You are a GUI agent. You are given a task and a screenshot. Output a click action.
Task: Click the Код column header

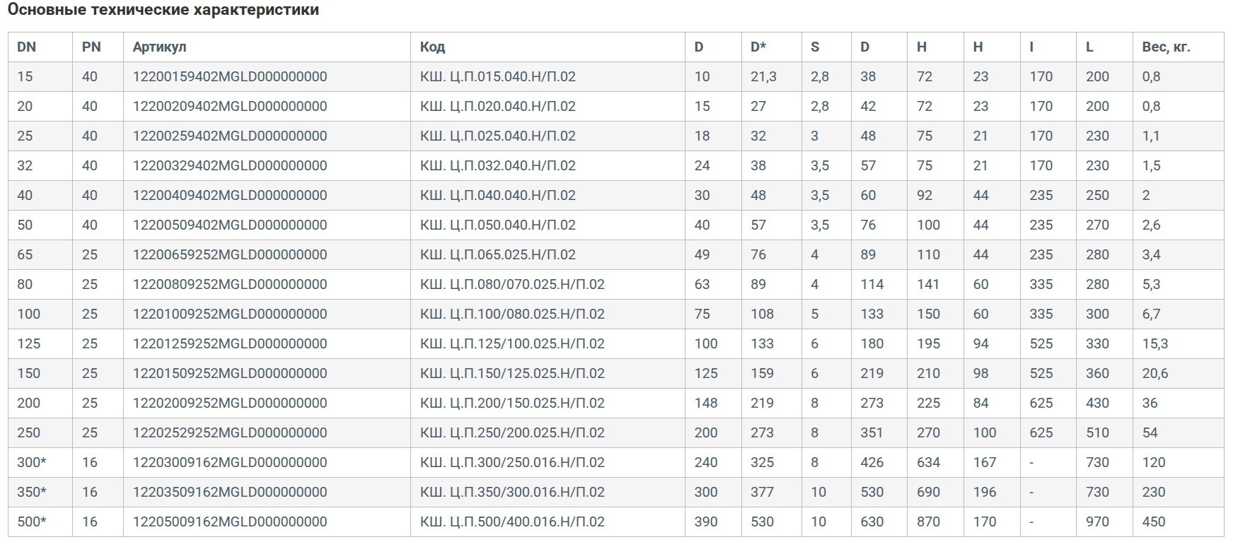[432, 47]
